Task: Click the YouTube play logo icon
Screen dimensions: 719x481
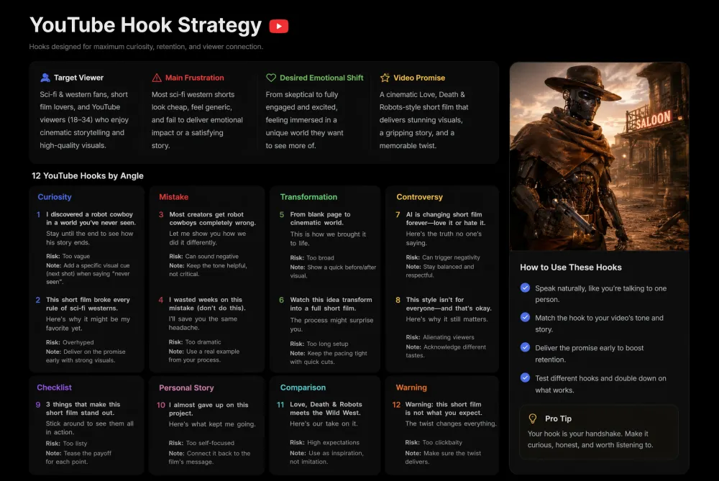Action: tap(279, 26)
